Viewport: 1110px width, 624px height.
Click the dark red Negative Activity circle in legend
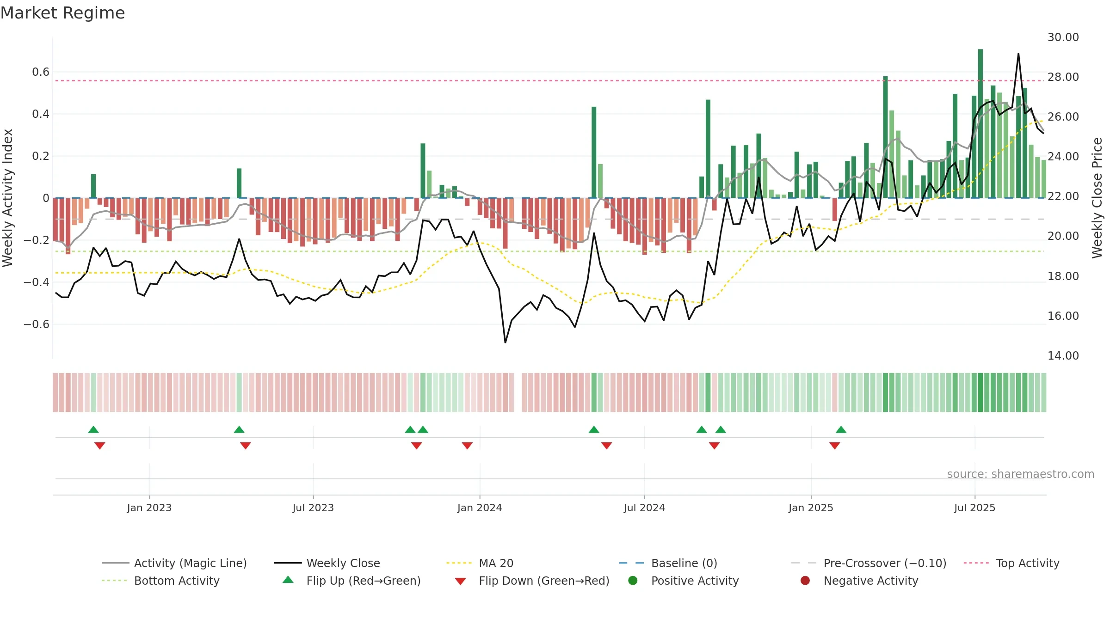(x=805, y=581)
